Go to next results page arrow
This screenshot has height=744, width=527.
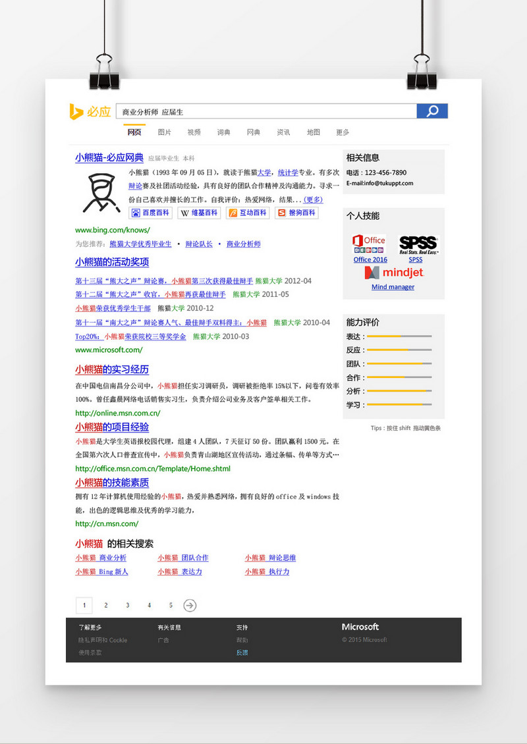[190, 605]
